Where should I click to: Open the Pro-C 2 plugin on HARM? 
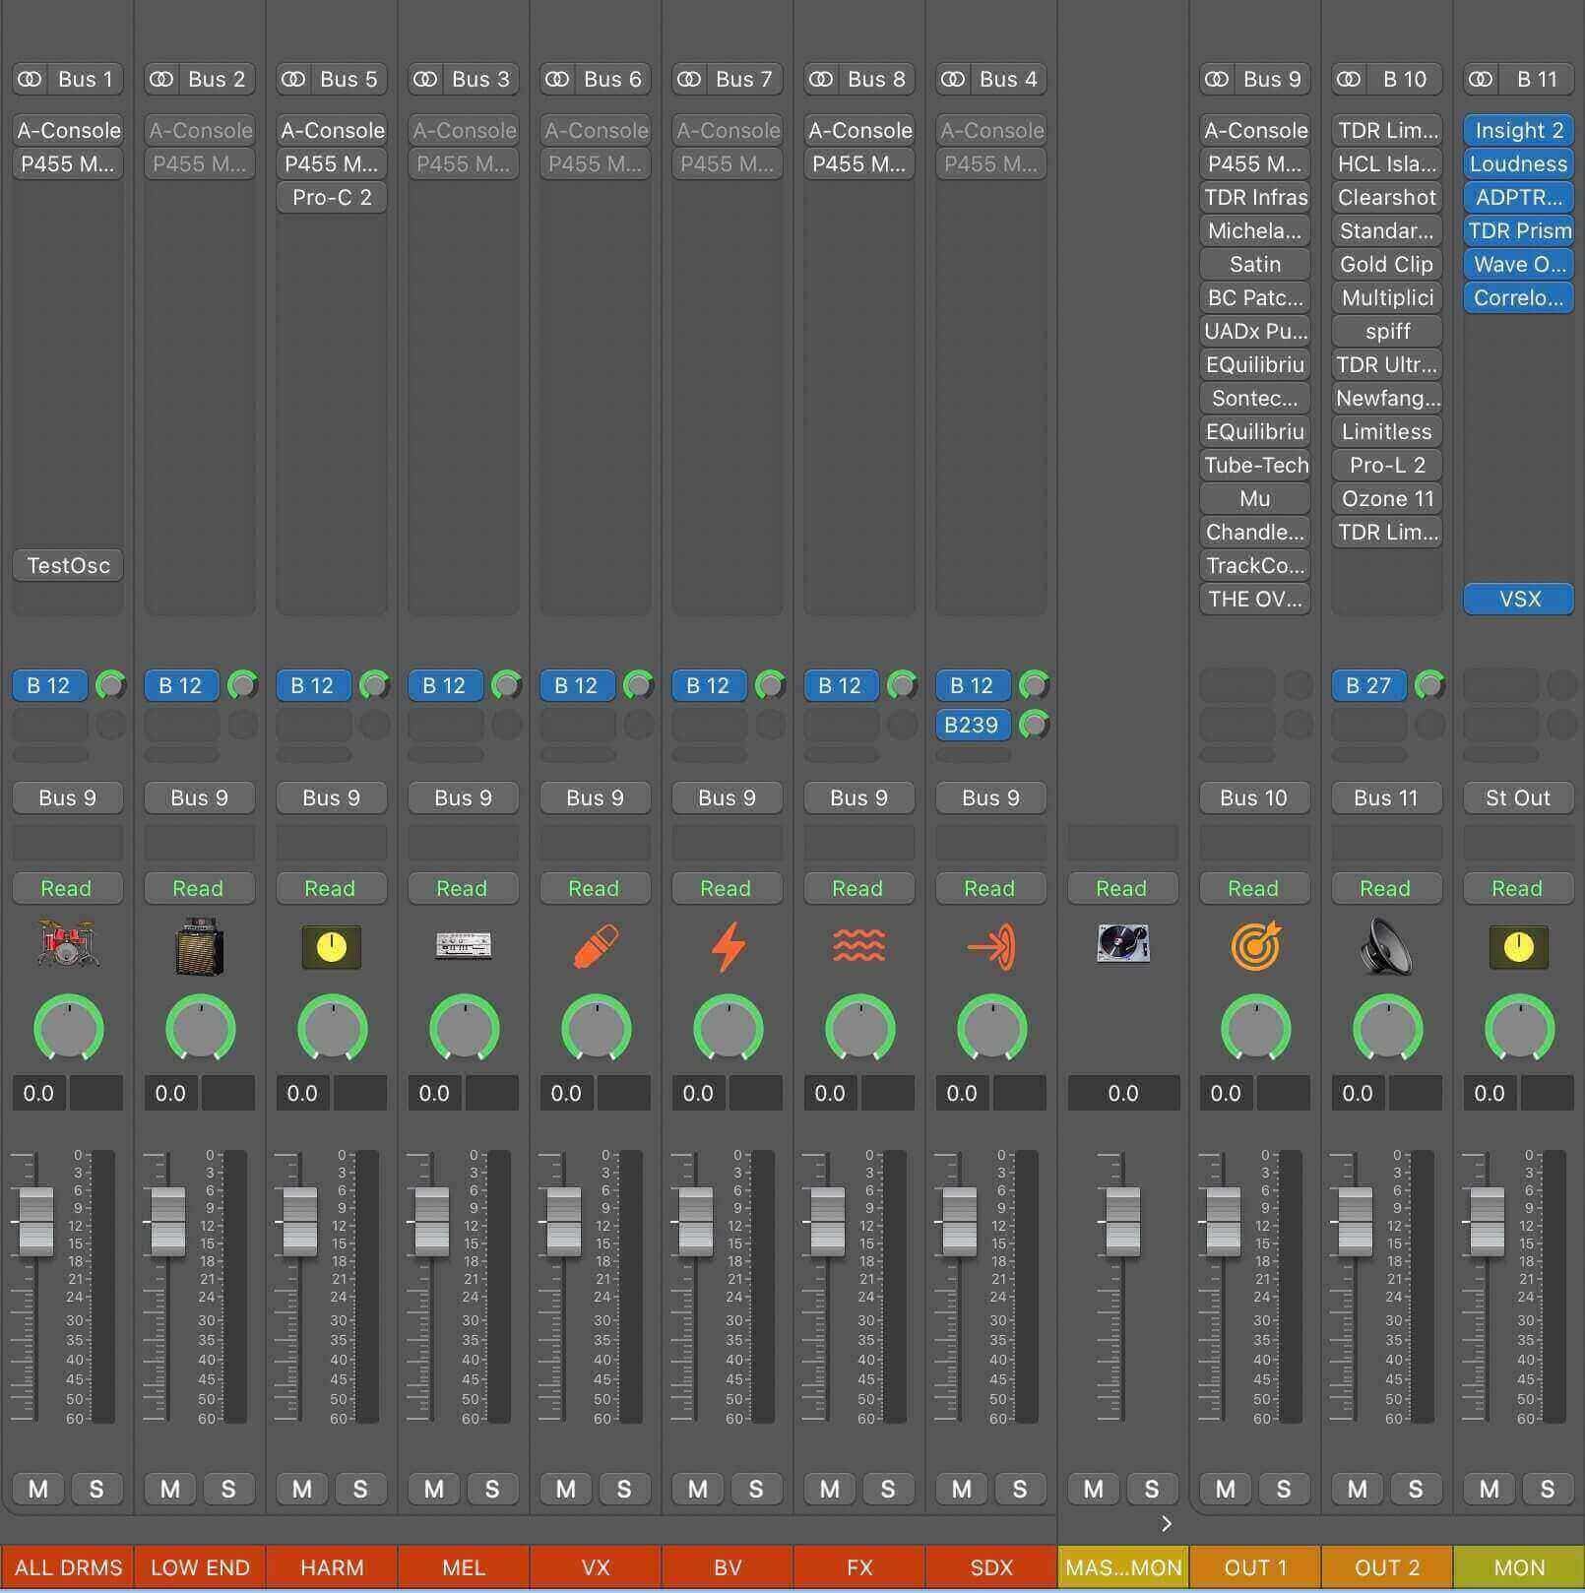pos(332,197)
